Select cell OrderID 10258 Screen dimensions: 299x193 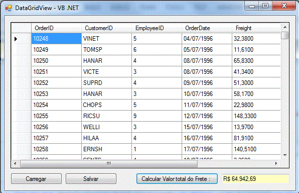[57, 149]
